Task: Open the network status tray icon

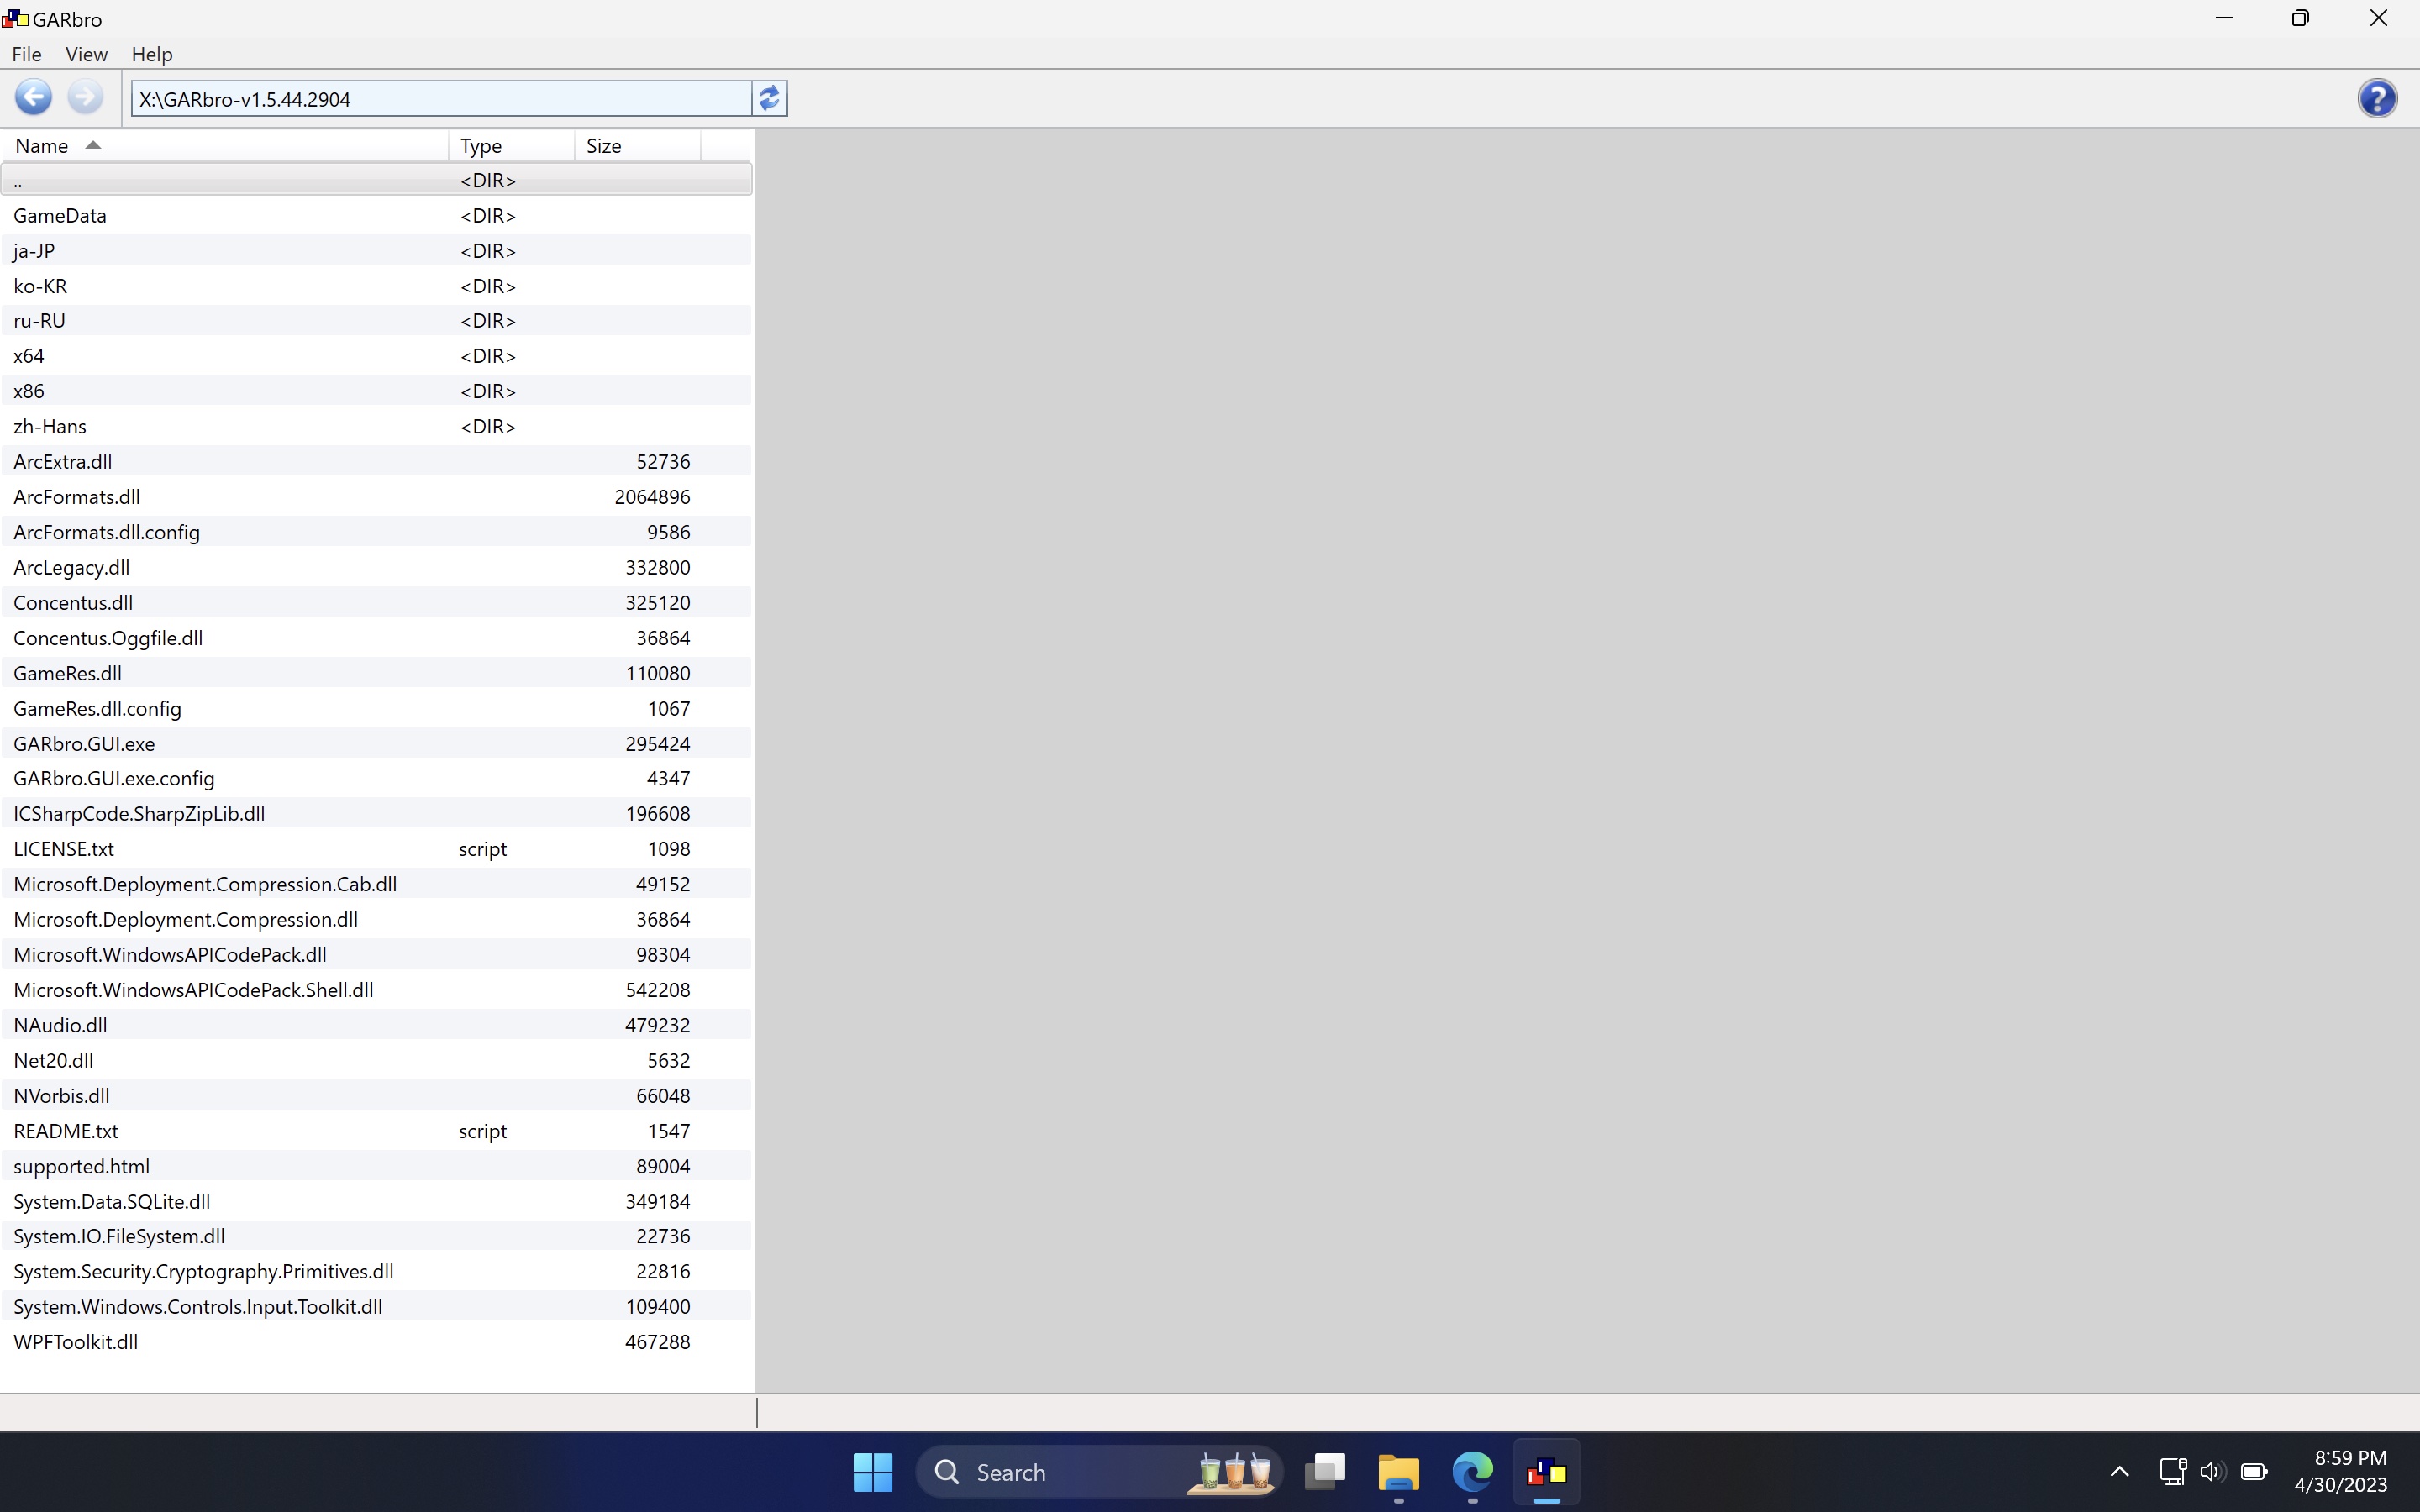Action: point(2171,1472)
